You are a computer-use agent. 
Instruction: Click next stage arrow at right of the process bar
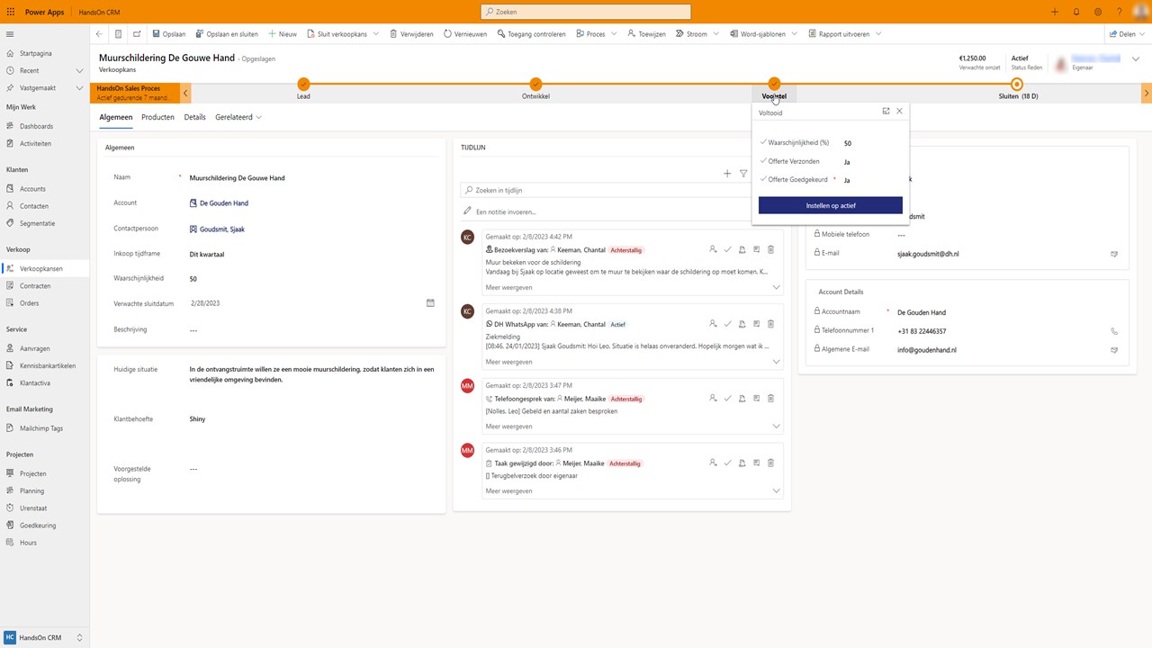[x=1146, y=93]
